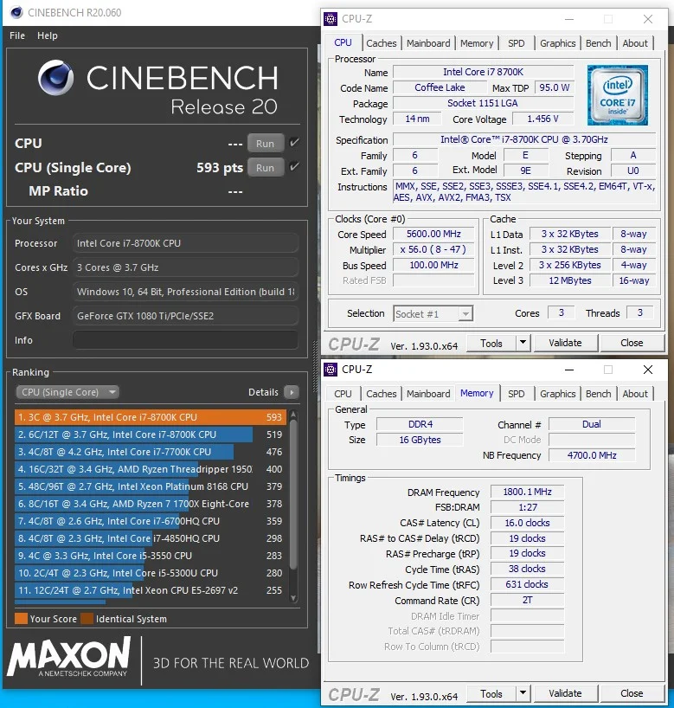Image resolution: width=674 pixels, height=708 pixels.
Task: Select ranking row 11 Xeon E5-2697 v2
Action: pyautogui.click(x=151, y=590)
